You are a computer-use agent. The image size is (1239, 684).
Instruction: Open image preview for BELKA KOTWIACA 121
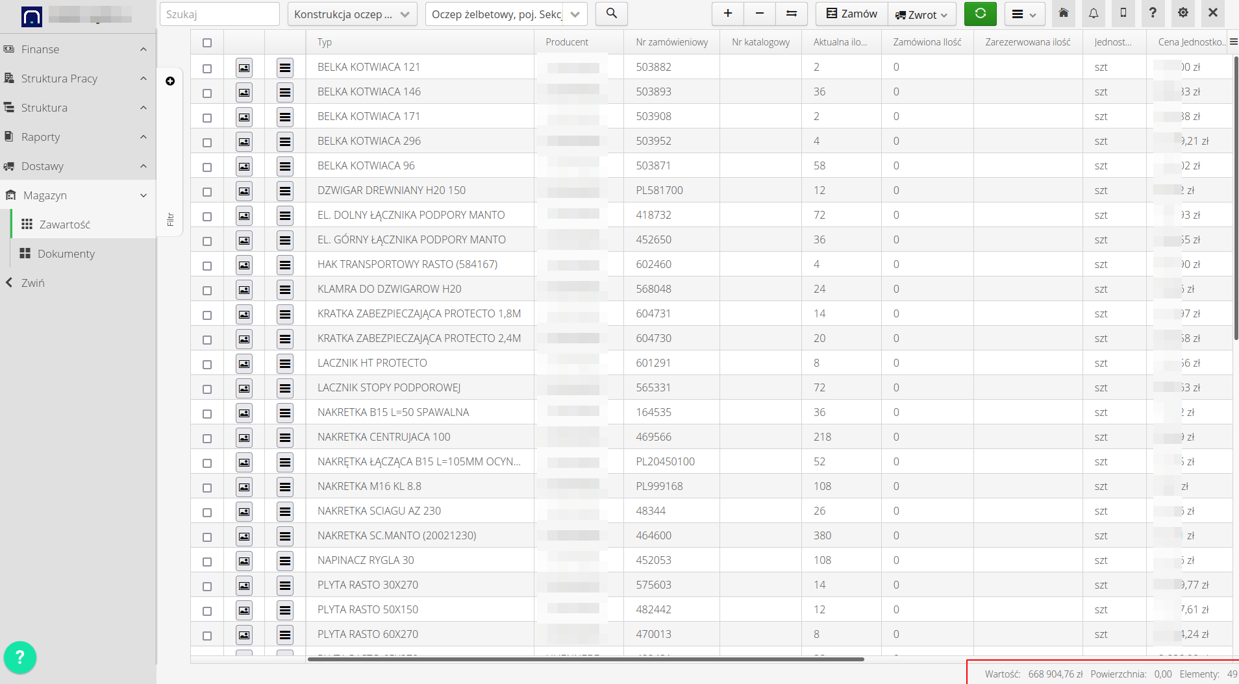click(x=244, y=67)
